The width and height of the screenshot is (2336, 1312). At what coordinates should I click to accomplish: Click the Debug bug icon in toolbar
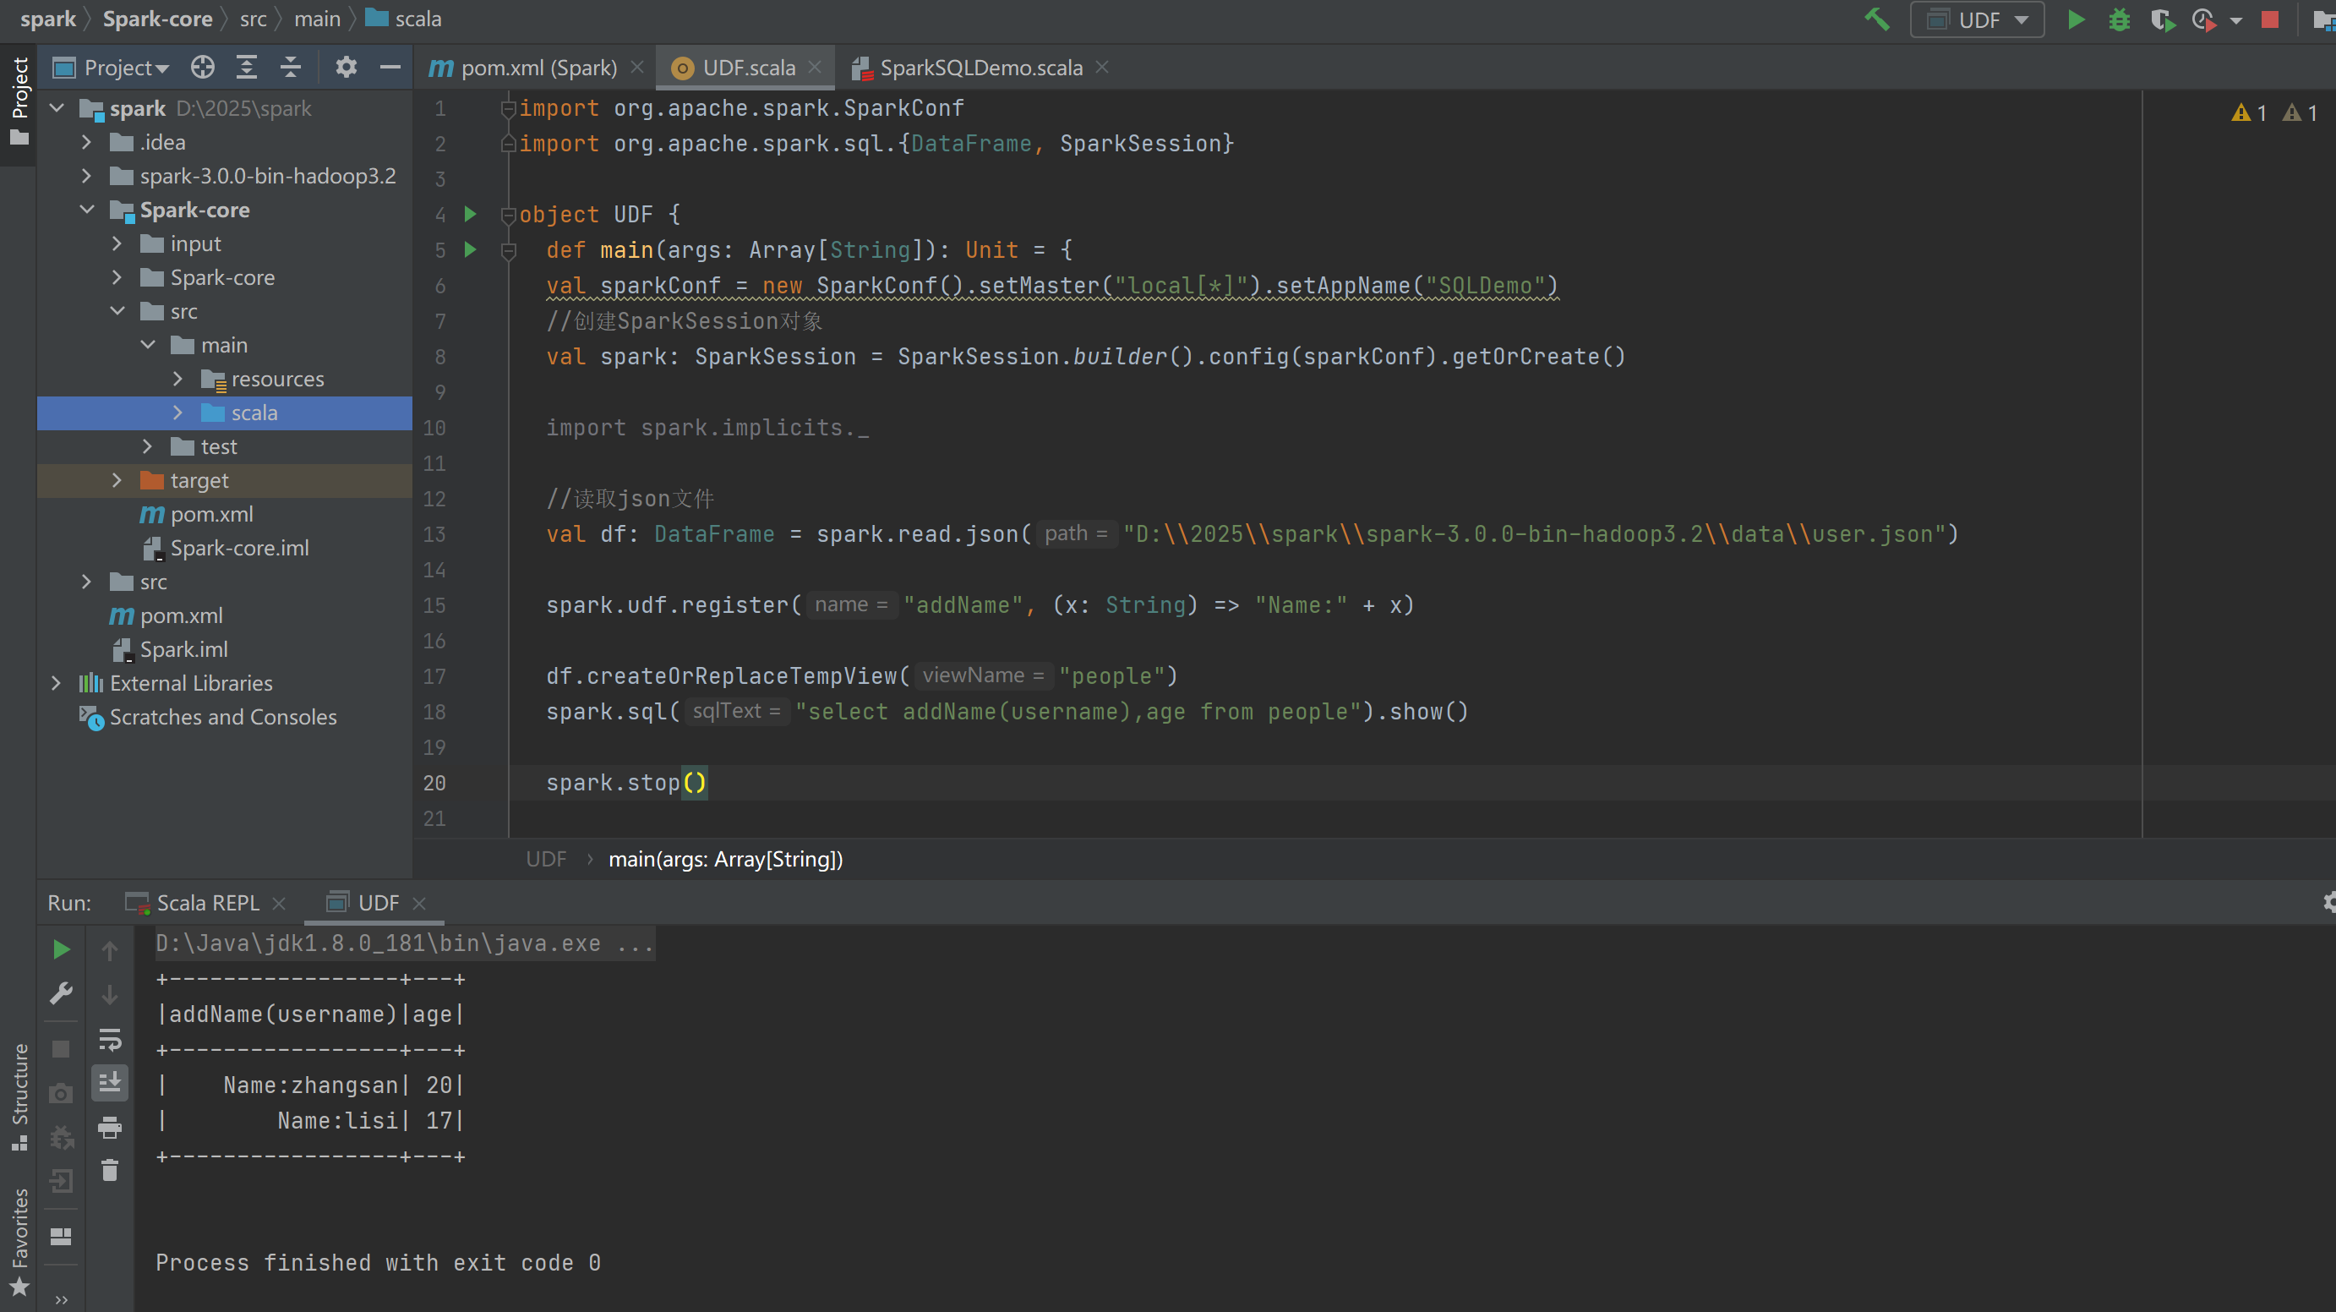point(2118,19)
